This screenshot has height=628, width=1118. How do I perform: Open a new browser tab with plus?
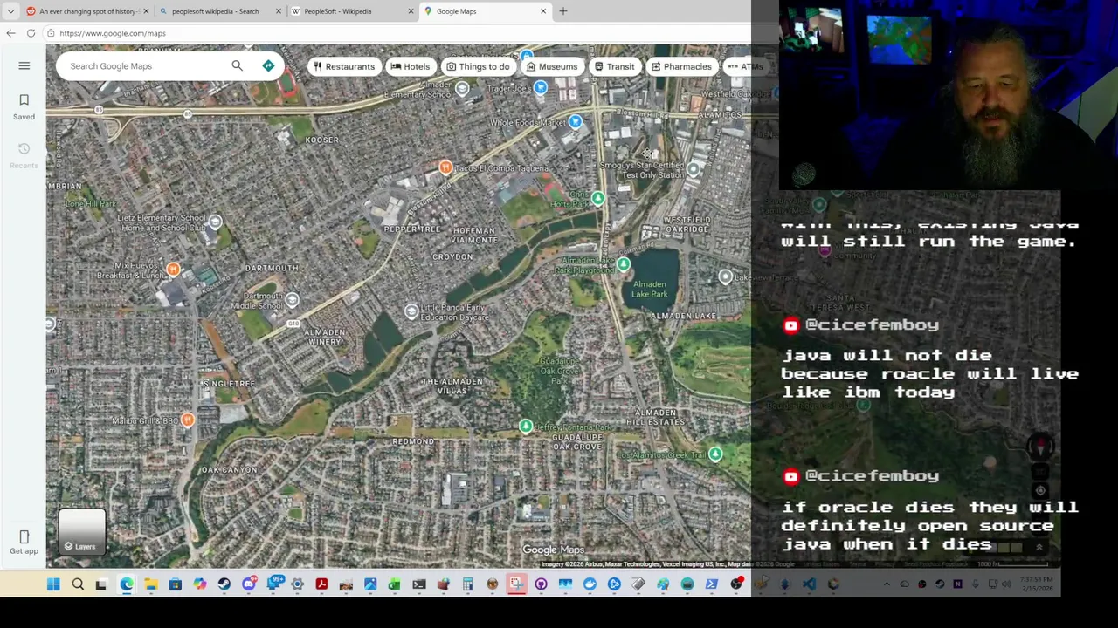(563, 11)
